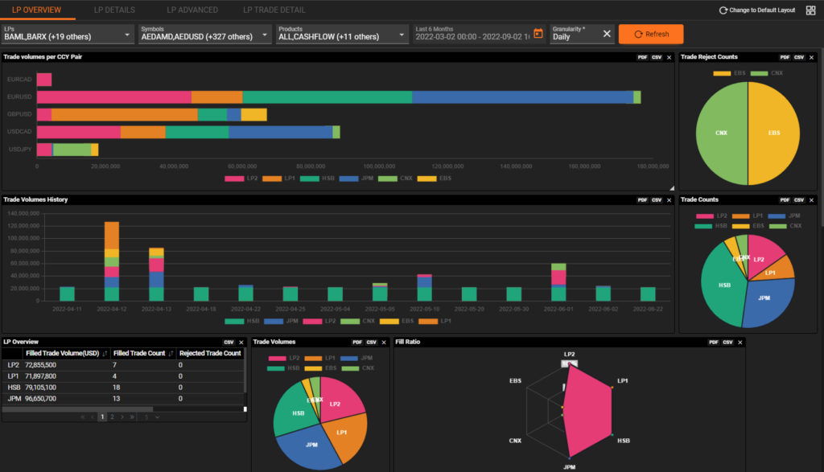Screen dimensions: 824x472
Task: Download Trade Volumes History as CSV
Action: click(656, 199)
